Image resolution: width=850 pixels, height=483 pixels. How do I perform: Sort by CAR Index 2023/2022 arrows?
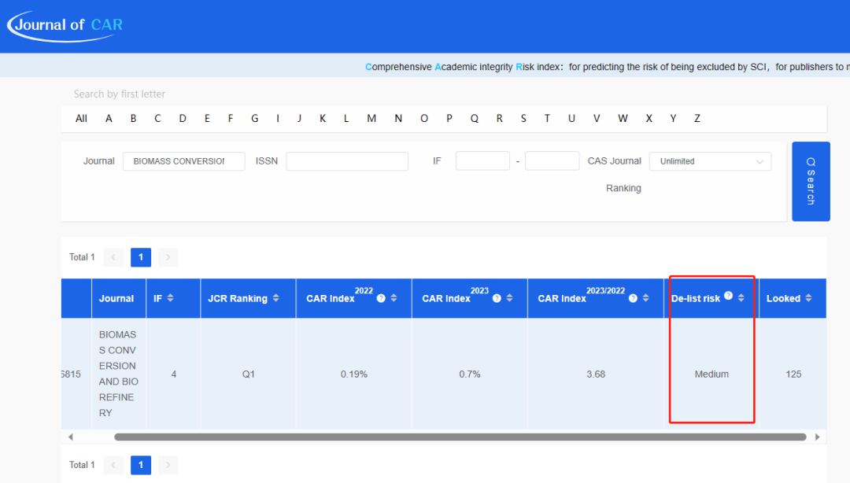(645, 297)
